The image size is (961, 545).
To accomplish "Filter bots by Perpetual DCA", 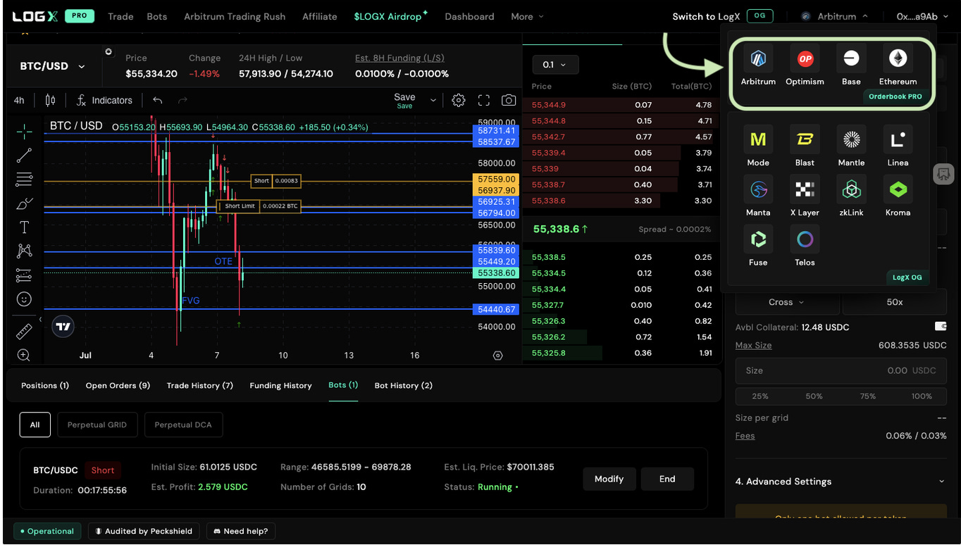I will [x=183, y=425].
